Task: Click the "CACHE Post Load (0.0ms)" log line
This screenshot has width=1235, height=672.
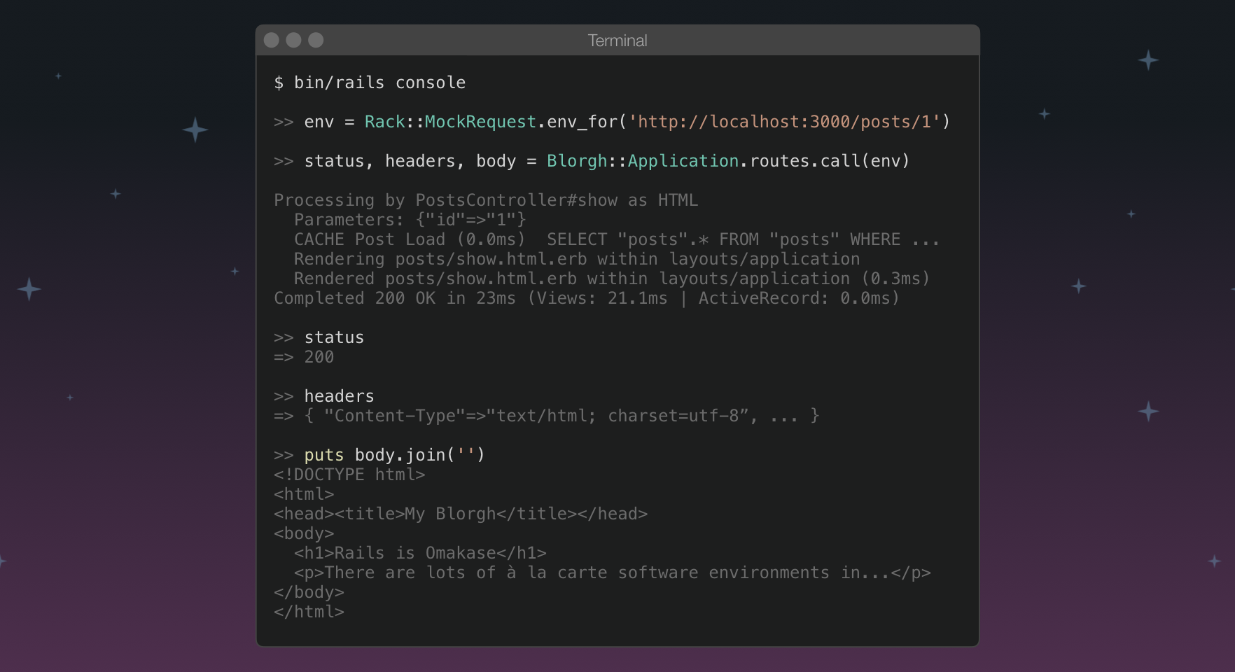Action: coord(617,239)
